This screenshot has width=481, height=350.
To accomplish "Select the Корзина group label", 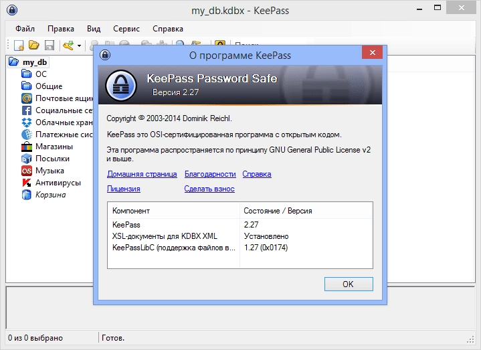I will coord(51,195).
